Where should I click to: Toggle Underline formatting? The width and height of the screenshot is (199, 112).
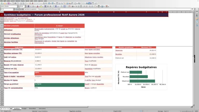33,6
